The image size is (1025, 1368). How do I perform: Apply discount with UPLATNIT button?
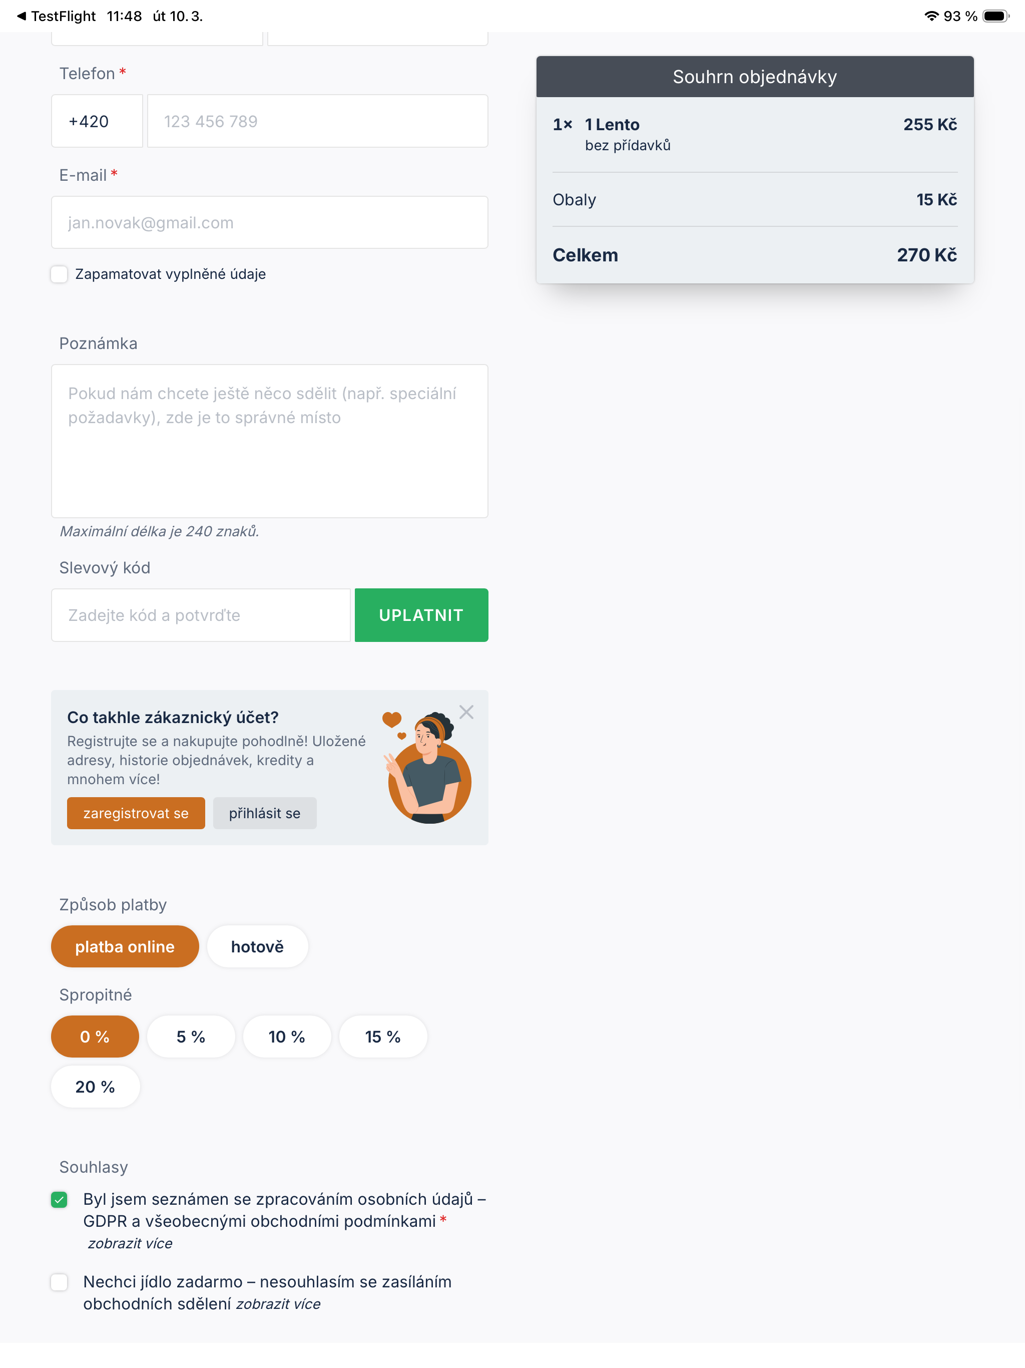(x=421, y=615)
